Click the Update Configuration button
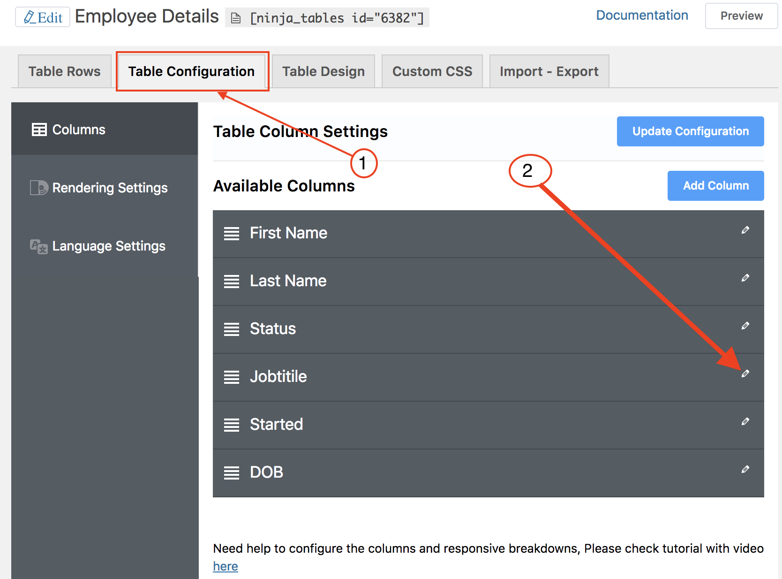782x579 pixels. point(690,131)
